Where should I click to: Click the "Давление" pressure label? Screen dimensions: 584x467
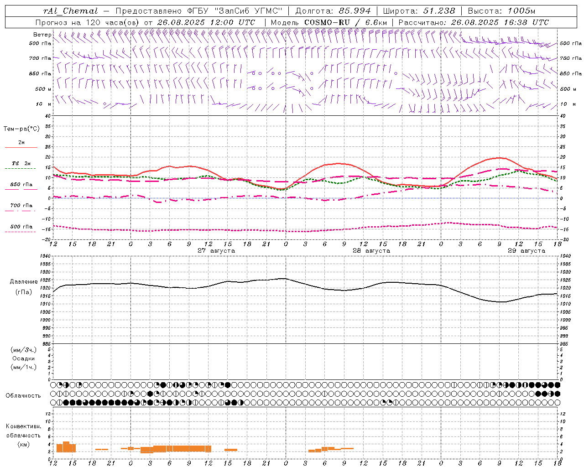coord(23,282)
